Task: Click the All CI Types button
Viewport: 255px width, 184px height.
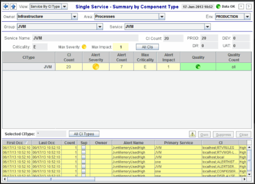Action: pos(84,134)
